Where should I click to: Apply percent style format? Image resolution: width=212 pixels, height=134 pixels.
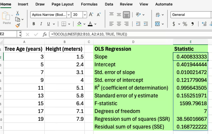(185, 24)
